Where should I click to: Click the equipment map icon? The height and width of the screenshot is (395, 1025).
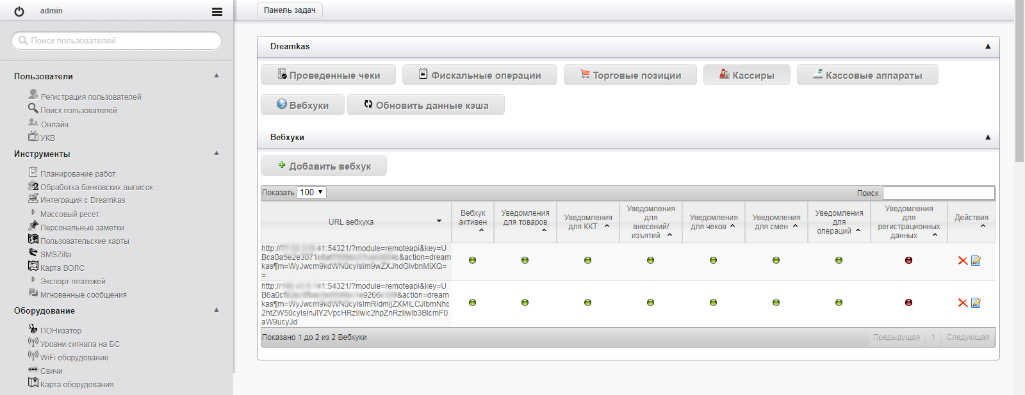click(x=33, y=382)
